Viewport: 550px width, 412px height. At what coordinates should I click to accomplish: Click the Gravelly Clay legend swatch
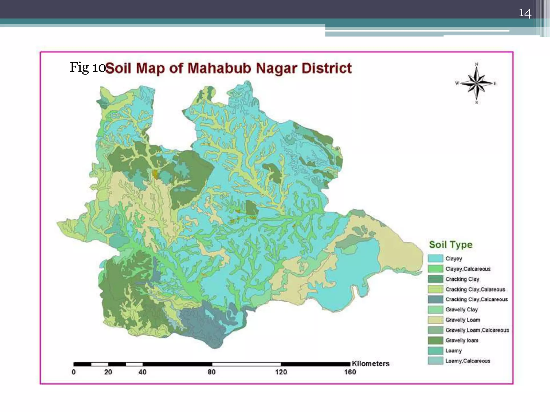[435, 310]
